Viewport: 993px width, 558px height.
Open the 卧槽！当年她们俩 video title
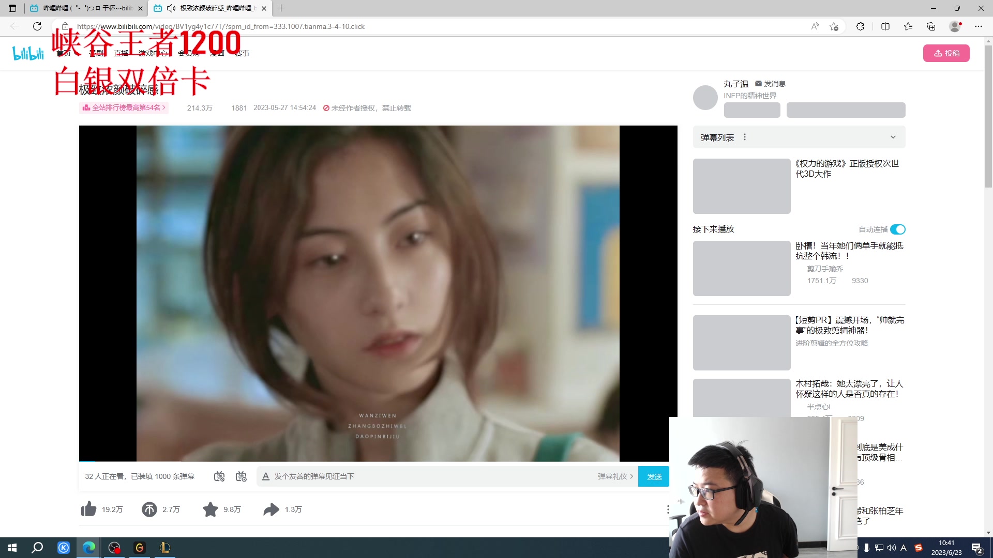849,251
